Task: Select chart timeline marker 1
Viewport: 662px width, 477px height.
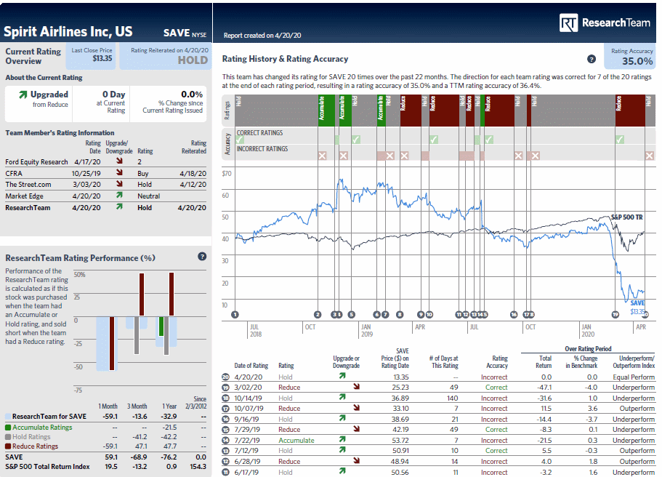Action: pos(235,314)
